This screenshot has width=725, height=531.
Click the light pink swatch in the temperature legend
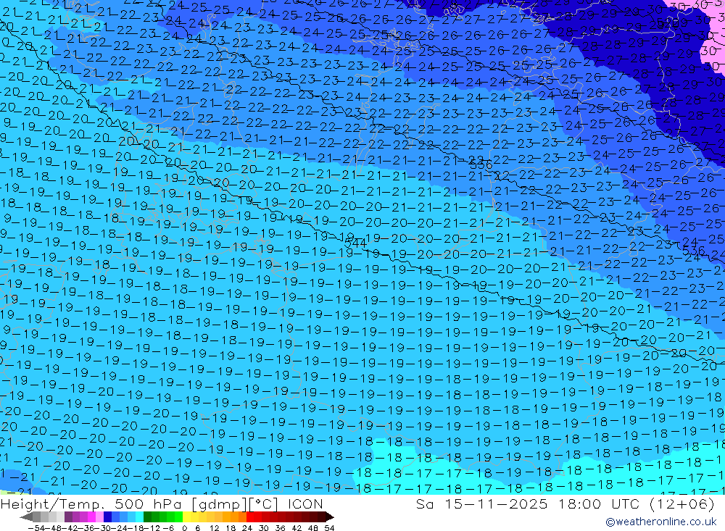pos(99,517)
